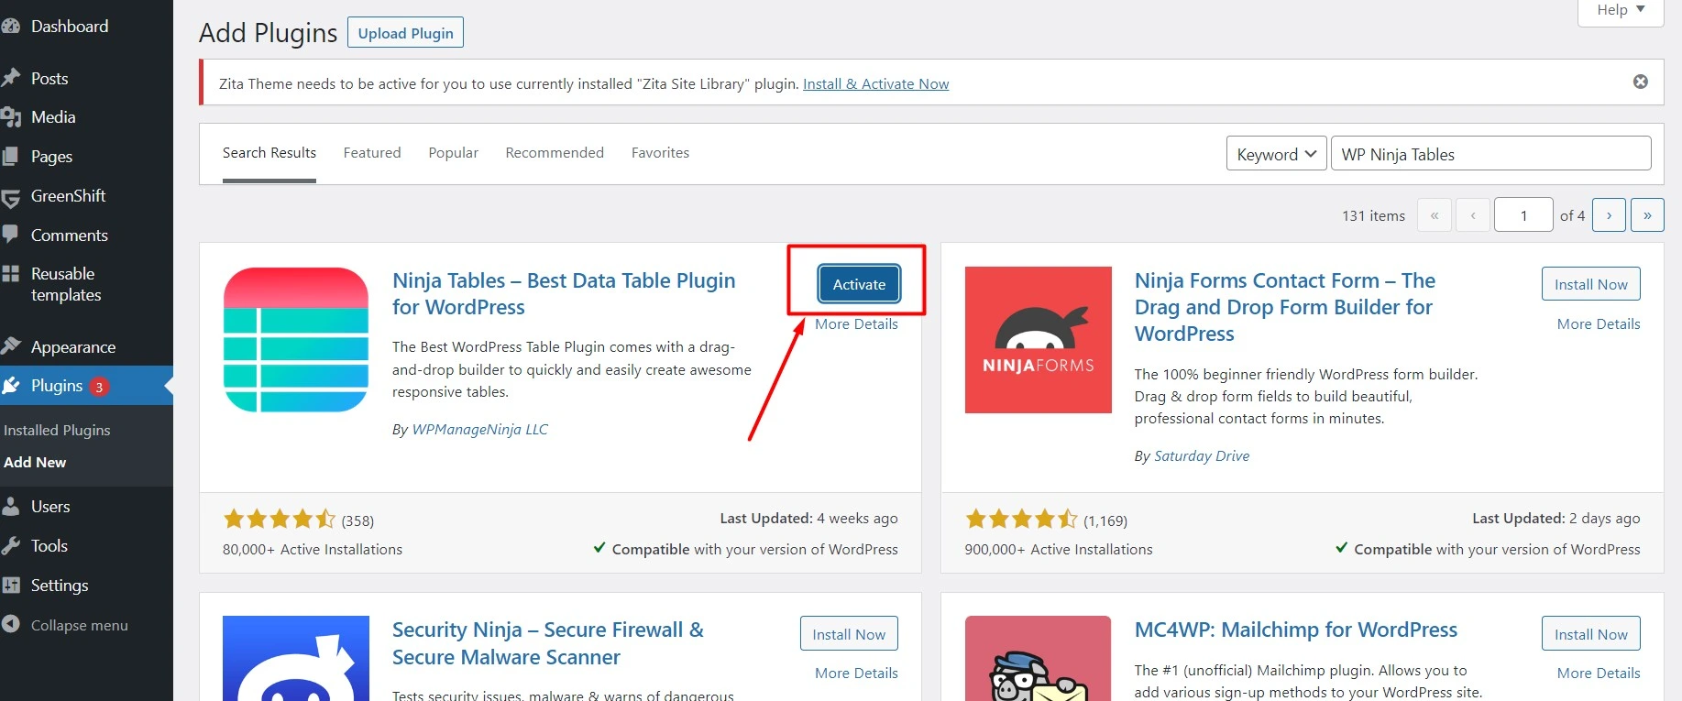Open Saturday Drive author link

1201,455
